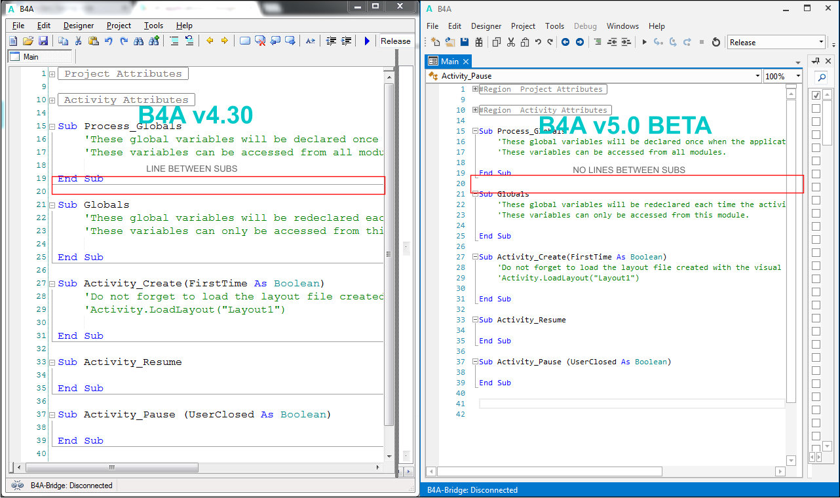The image size is (840, 498).
Task: Click the navigate back blue arrow icon
Action: click(565, 42)
